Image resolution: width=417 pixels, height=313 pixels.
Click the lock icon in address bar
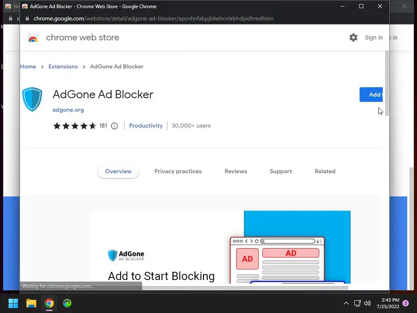27,18
